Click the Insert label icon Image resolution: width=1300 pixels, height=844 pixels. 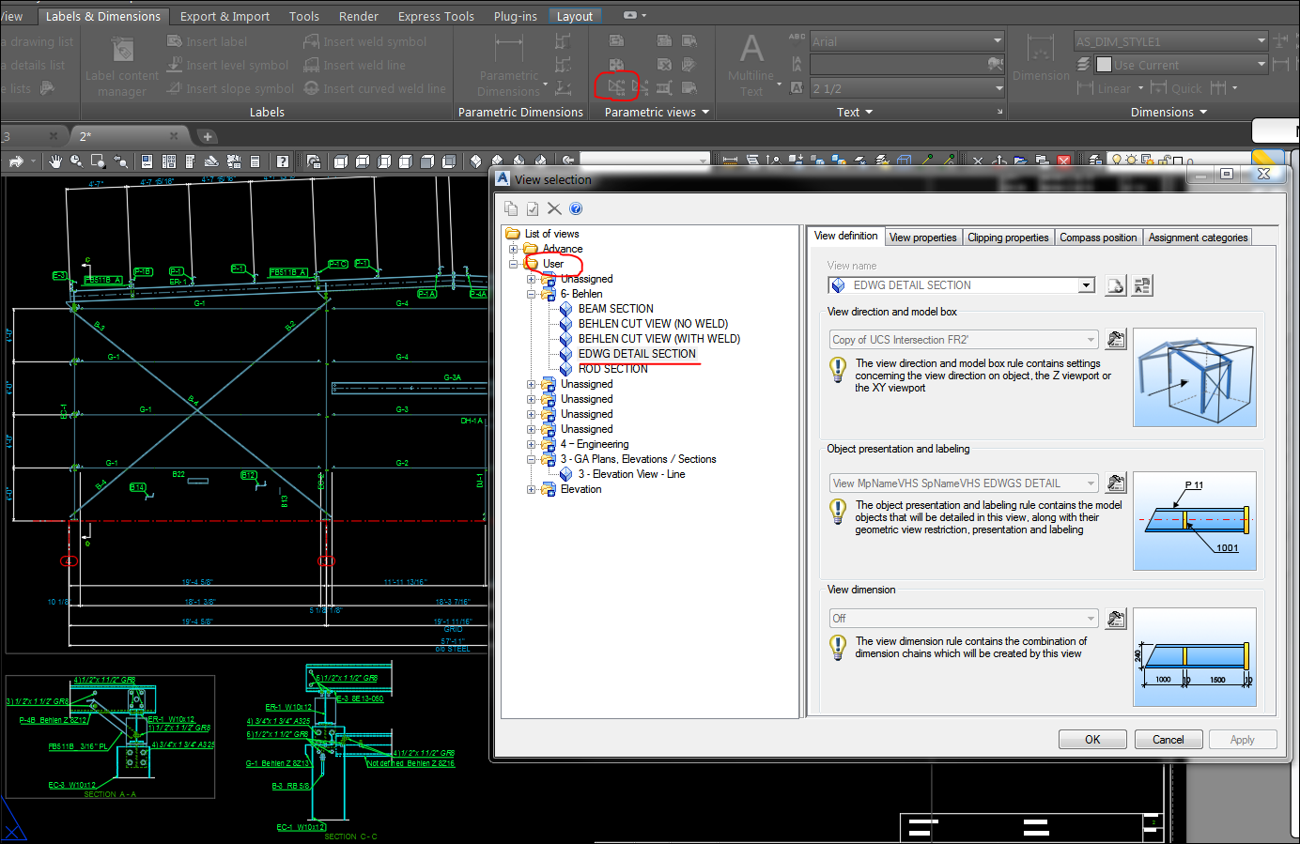173,41
